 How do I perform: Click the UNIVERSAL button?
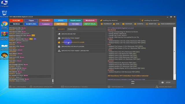click(90, 24)
